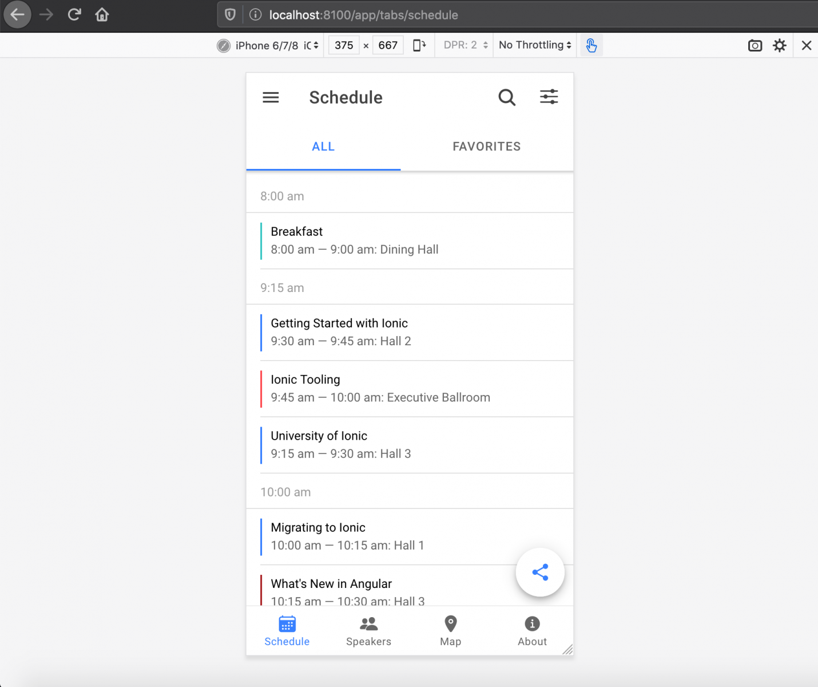Image resolution: width=818 pixels, height=687 pixels.
Task: Open the About tab
Action: 533,631
